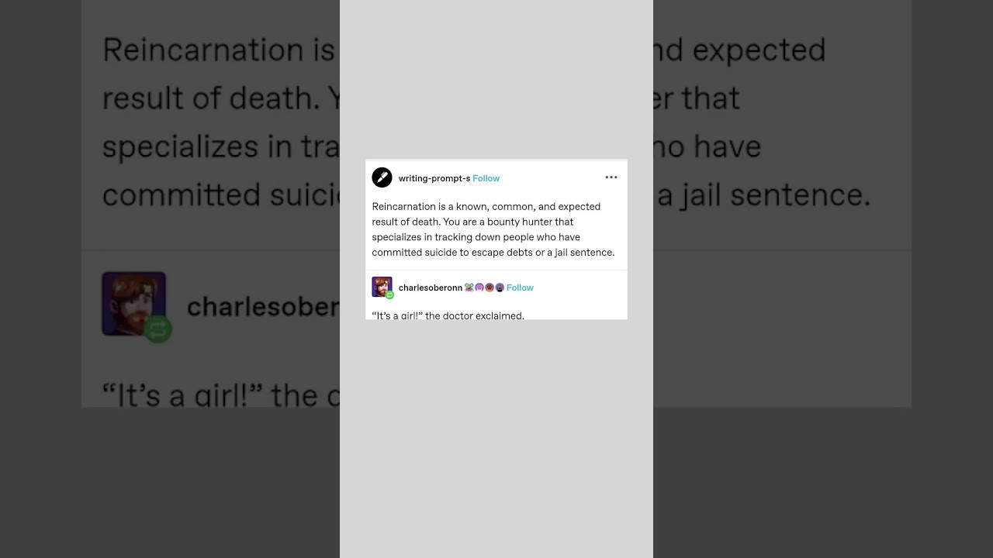Follow the writing-prompt-s blog
This screenshot has width=993, height=558.
click(486, 178)
